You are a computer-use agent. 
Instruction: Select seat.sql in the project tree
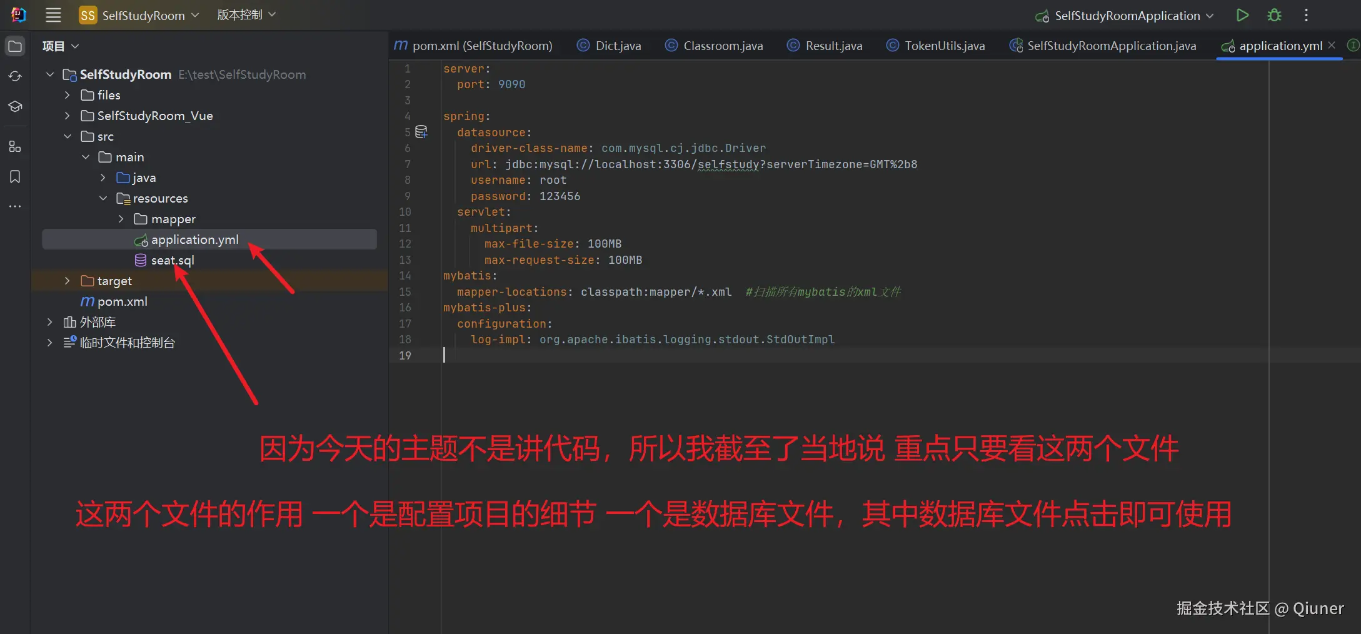[x=209, y=260]
